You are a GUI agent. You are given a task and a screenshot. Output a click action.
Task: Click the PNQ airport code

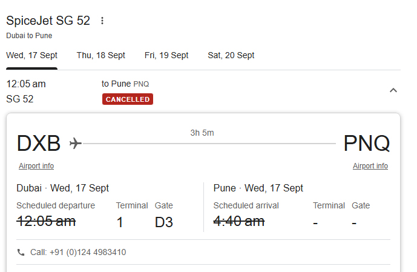coord(367,144)
